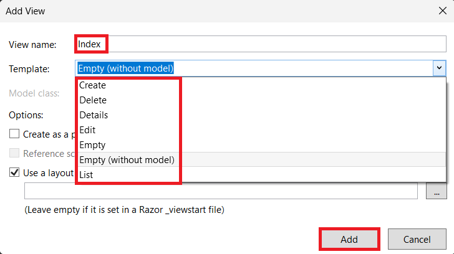Click the View name label
Viewport: 454px width, 254px height.
tap(32, 44)
